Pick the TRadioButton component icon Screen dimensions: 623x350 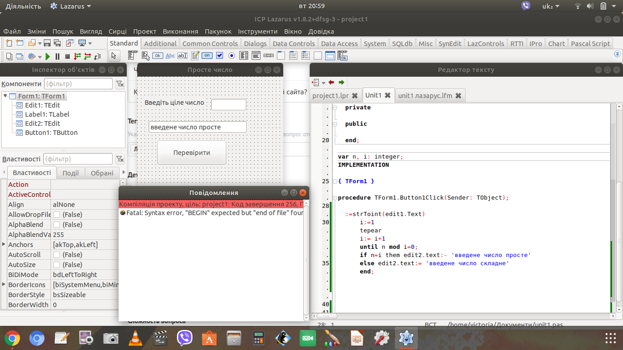point(232,56)
